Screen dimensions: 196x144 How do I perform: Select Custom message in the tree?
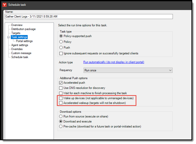21,53
